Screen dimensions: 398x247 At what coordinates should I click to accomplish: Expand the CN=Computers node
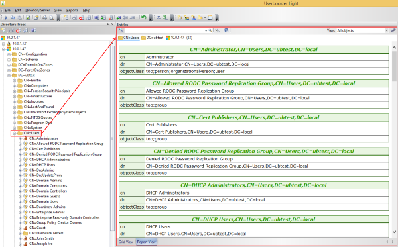(15, 86)
